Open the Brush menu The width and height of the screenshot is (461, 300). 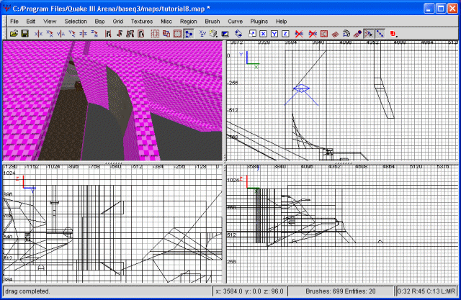point(212,22)
